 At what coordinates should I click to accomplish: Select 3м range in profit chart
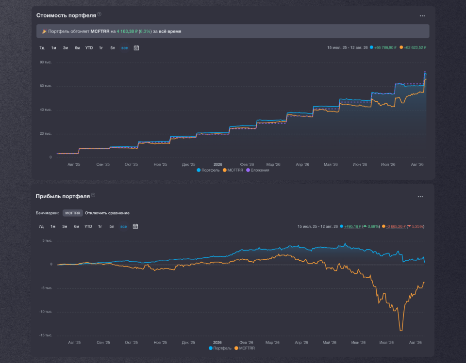[x=65, y=226]
